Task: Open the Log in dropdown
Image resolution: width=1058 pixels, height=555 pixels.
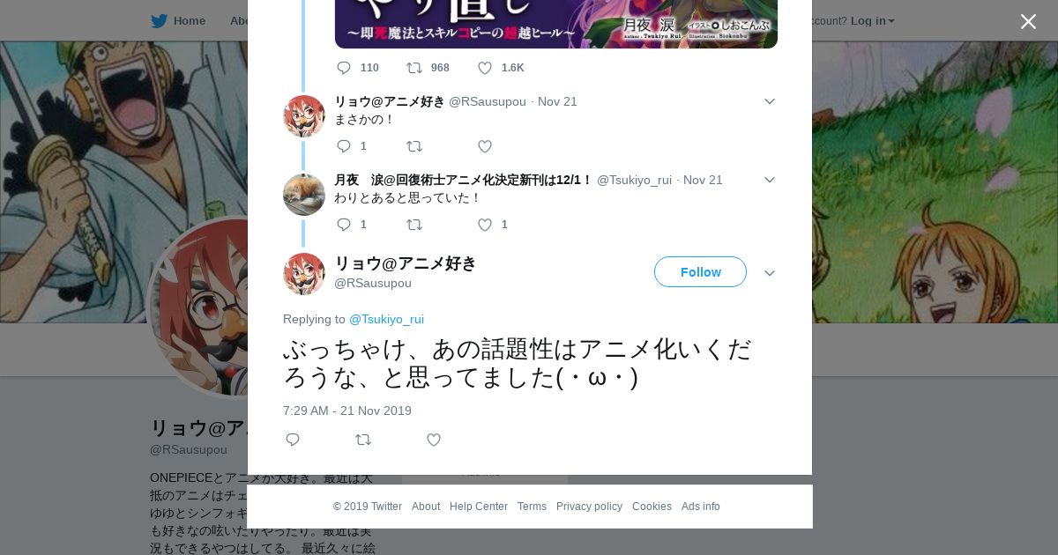Action: click(873, 21)
